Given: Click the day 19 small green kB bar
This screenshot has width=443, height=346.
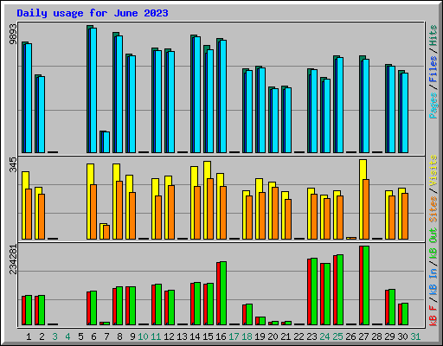Looking at the screenshot, I should point(262,321).
